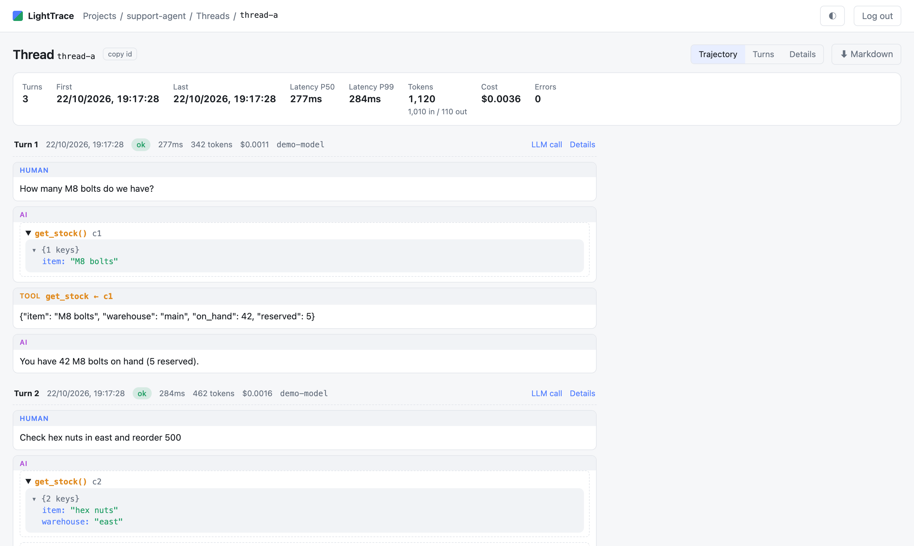Image resolution: width=914 pixels, height=546 pixels.
Task: Click 'Check hex nuts in east and reorder 500'
Action: click(100, 437)
